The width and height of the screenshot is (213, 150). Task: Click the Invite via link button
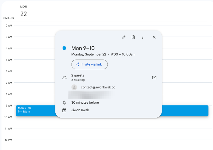pos(89,64)
